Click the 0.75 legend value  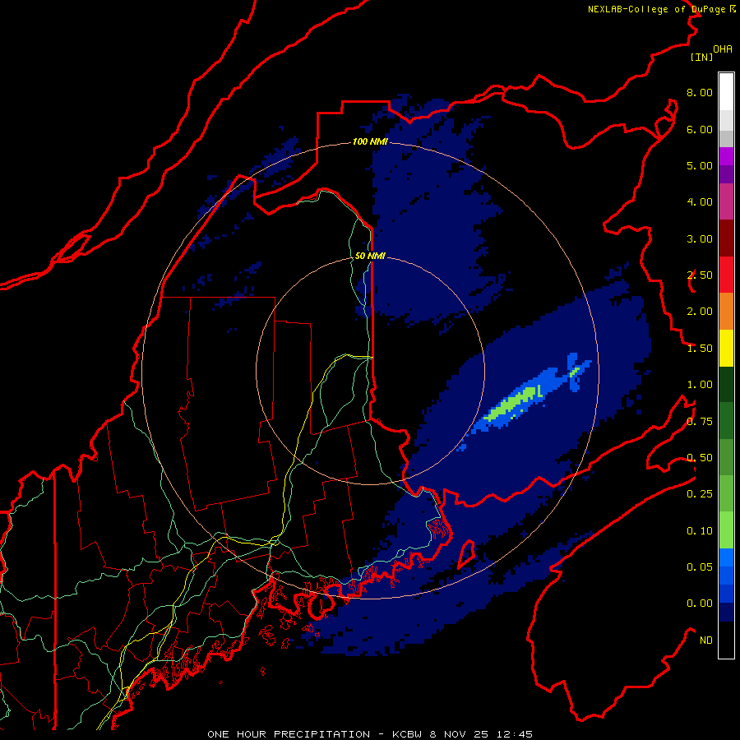click(x=700, y=422)
